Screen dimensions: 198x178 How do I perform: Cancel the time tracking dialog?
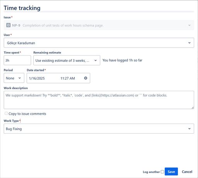point(187,172)
